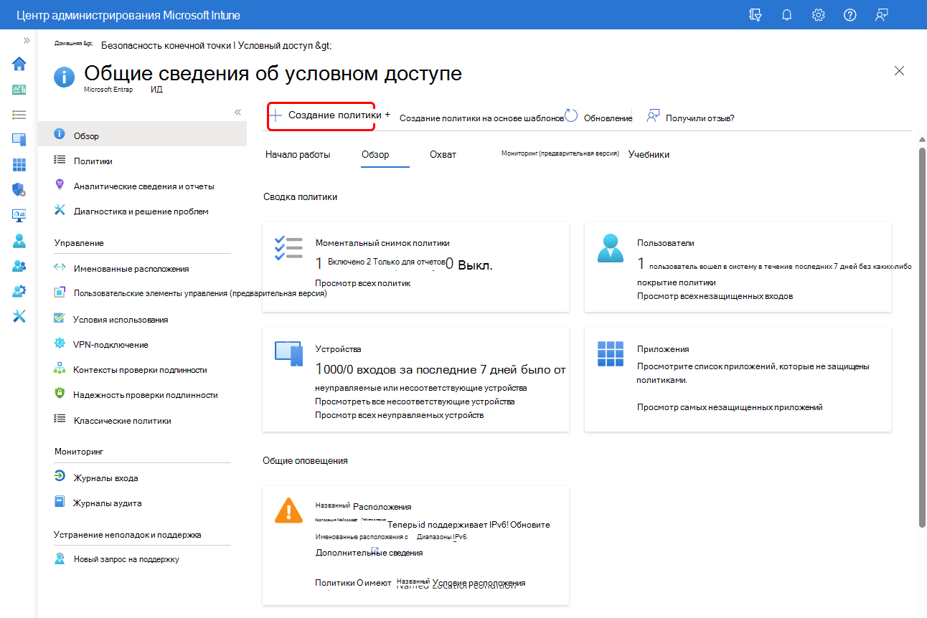Open the Dashboard chart icon in left rail
927x618 pixels.
point(19,90)
